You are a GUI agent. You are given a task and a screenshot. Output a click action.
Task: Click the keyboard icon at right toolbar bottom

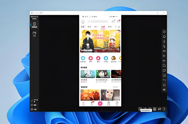pos(164,90)
